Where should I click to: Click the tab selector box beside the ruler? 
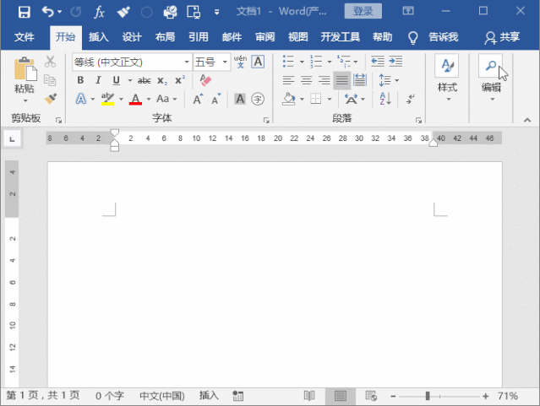click(x=13, y=139)
